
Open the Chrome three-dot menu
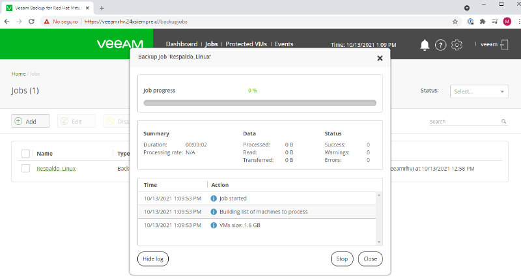(518, 21)
